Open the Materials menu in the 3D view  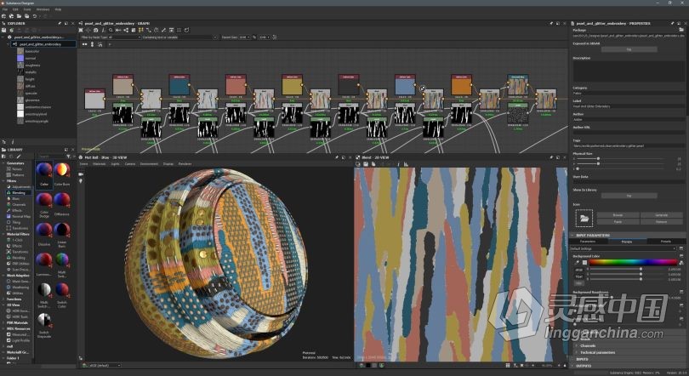click(100, 164)
